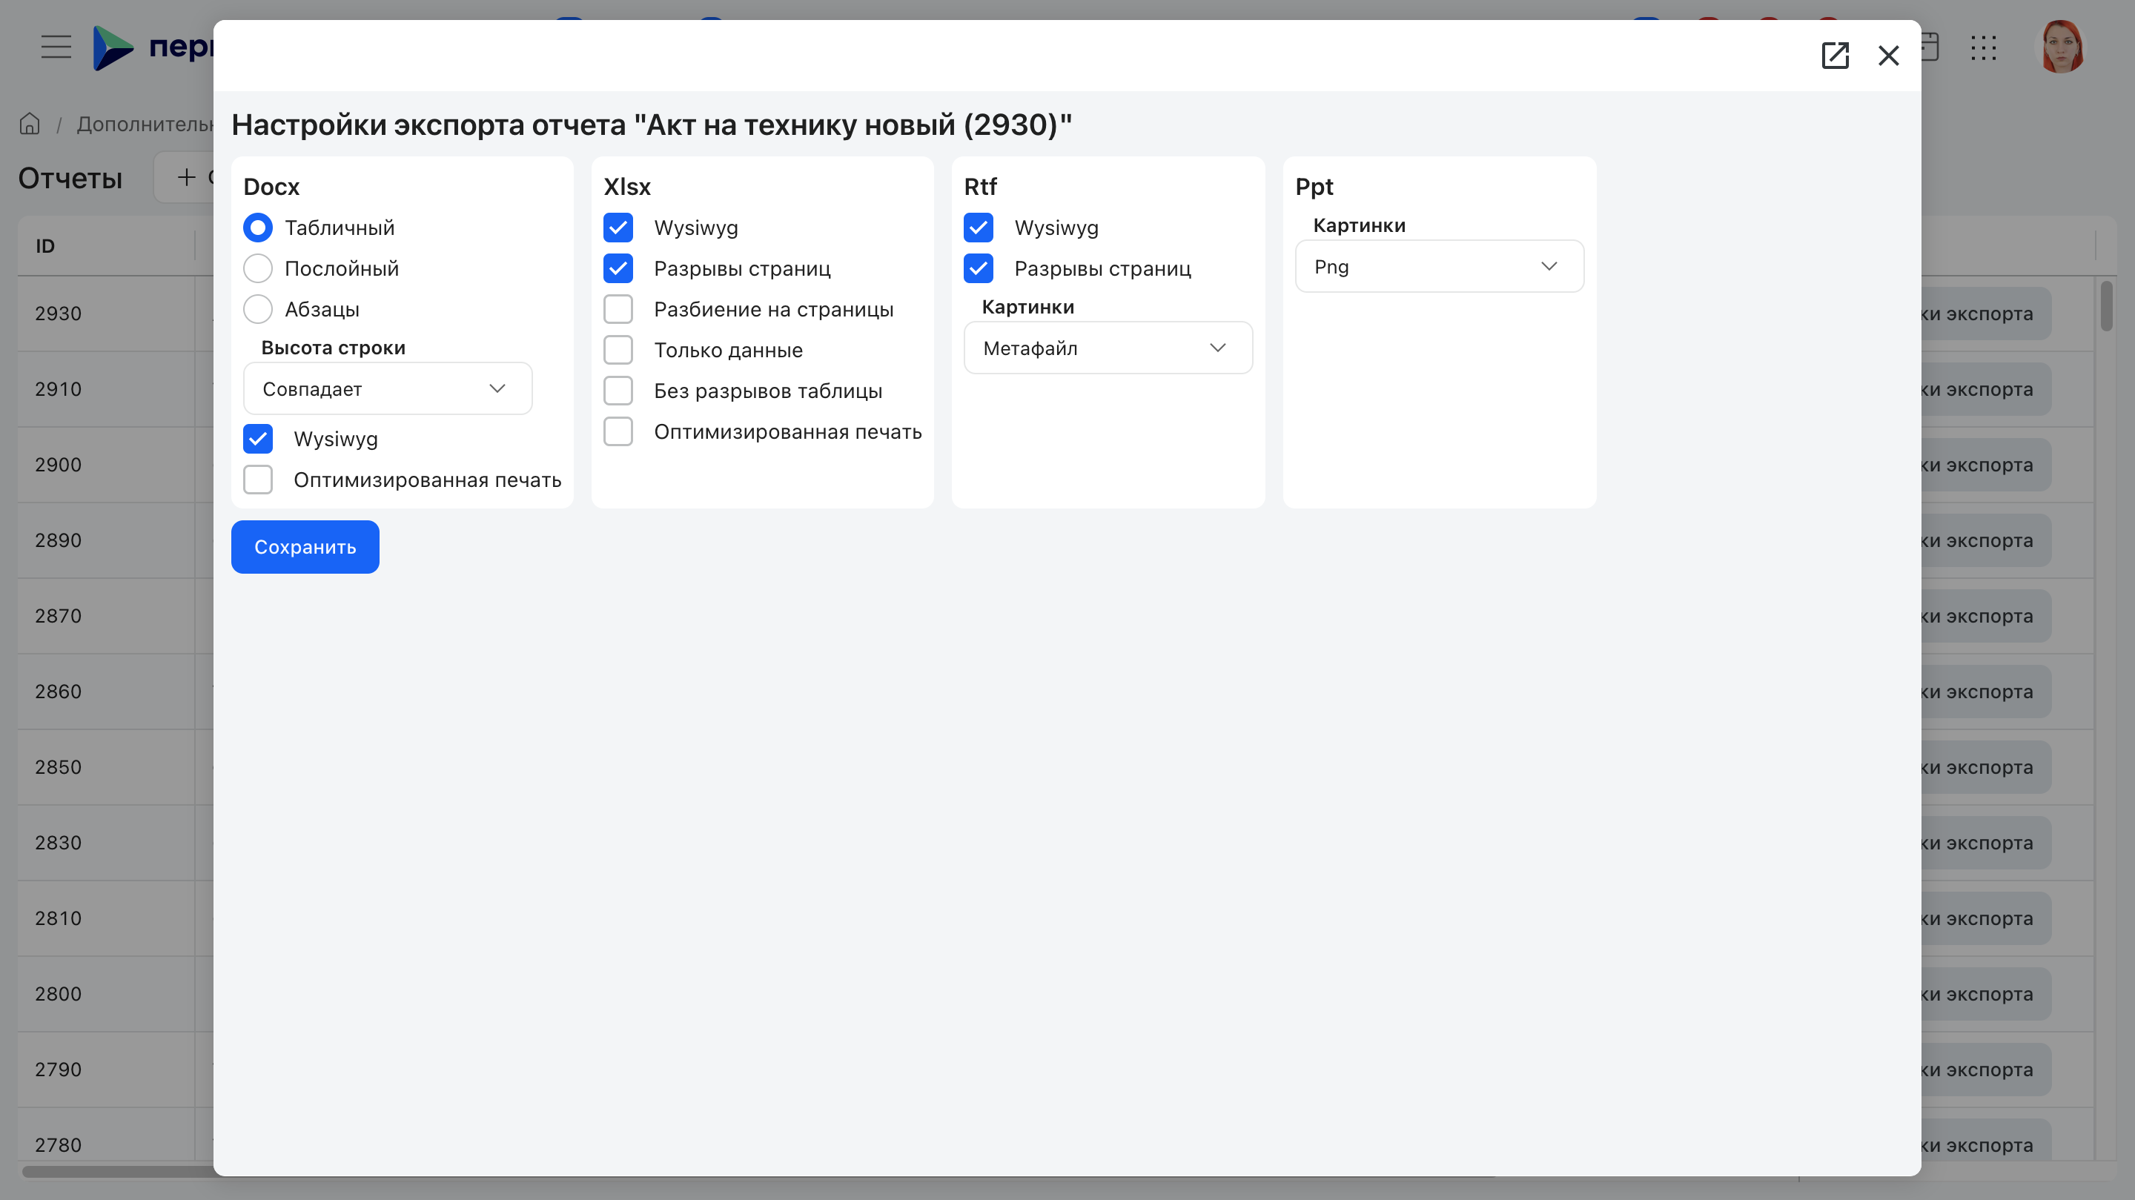Click export settings button in row 2900

click(1985, 464)
